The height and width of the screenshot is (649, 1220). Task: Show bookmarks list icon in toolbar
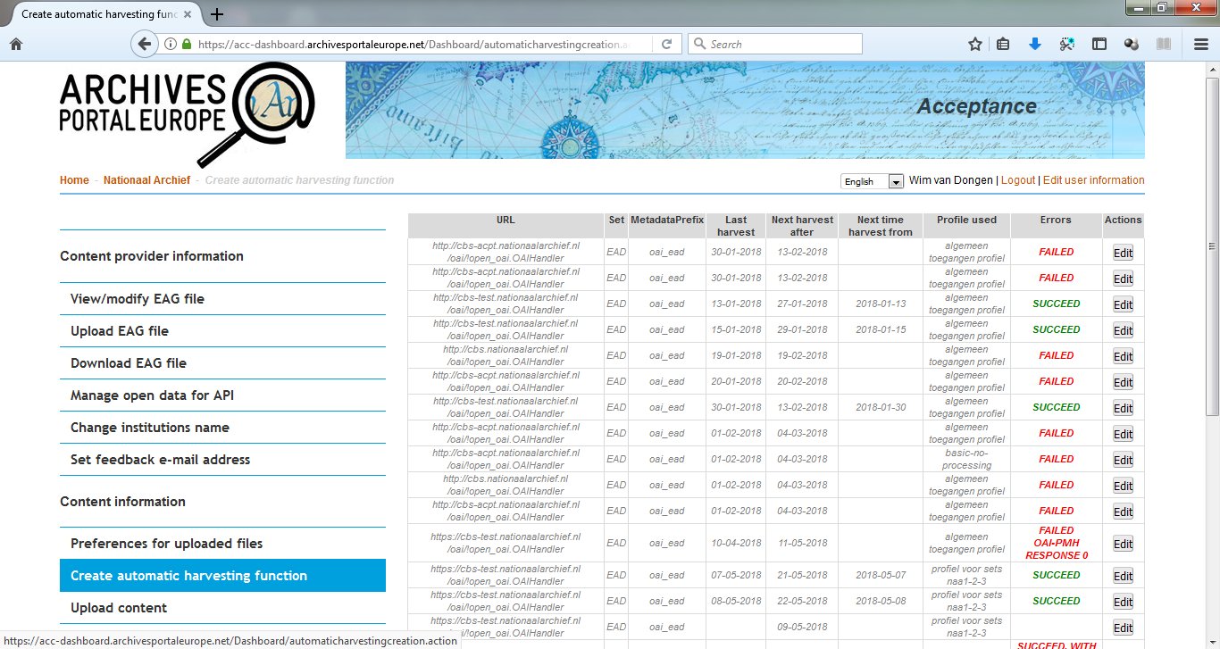click(x=1003, y=44)
